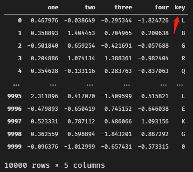Click cell value -0.096376
193x172 pixels.
pos(43,147)
